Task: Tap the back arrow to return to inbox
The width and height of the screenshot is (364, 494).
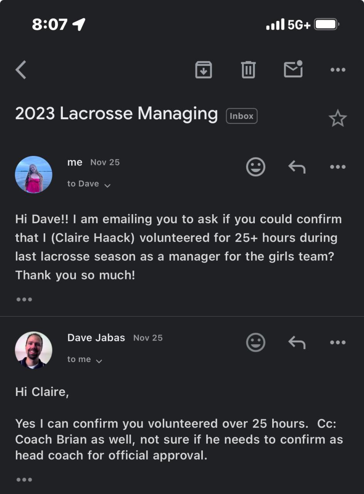Action: coord(21,70)
